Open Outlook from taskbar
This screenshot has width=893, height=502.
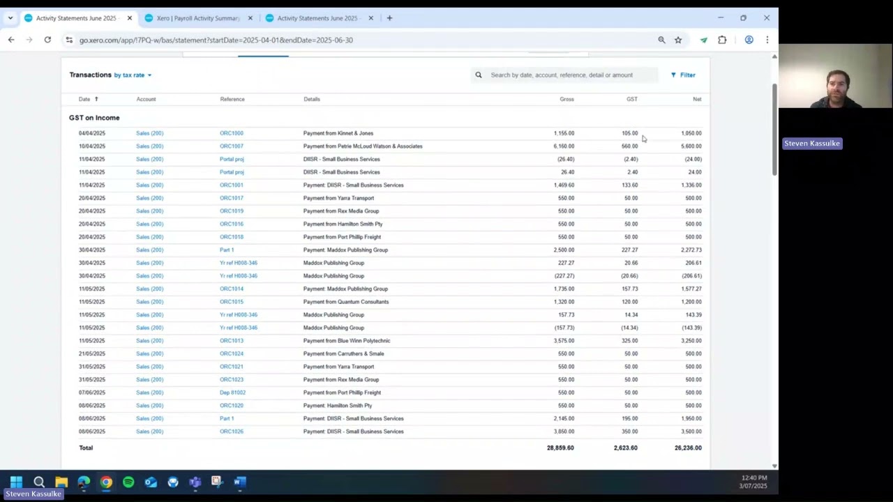(x=151, y=482)
